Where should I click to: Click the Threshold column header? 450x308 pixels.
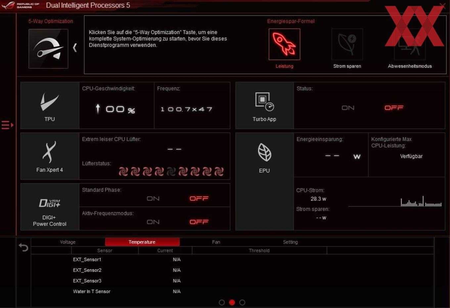pos(259,250)
